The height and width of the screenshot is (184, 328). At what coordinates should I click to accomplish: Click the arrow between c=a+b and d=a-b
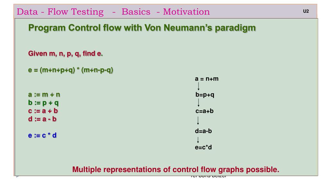pyautogui.click(x=198, y=120)
